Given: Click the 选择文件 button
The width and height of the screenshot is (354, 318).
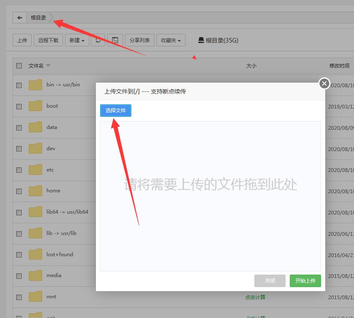Looking at the screenshot, I should 115,111.
